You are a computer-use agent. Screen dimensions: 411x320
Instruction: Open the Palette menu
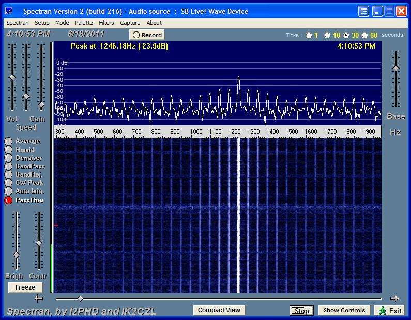point(84,23)
